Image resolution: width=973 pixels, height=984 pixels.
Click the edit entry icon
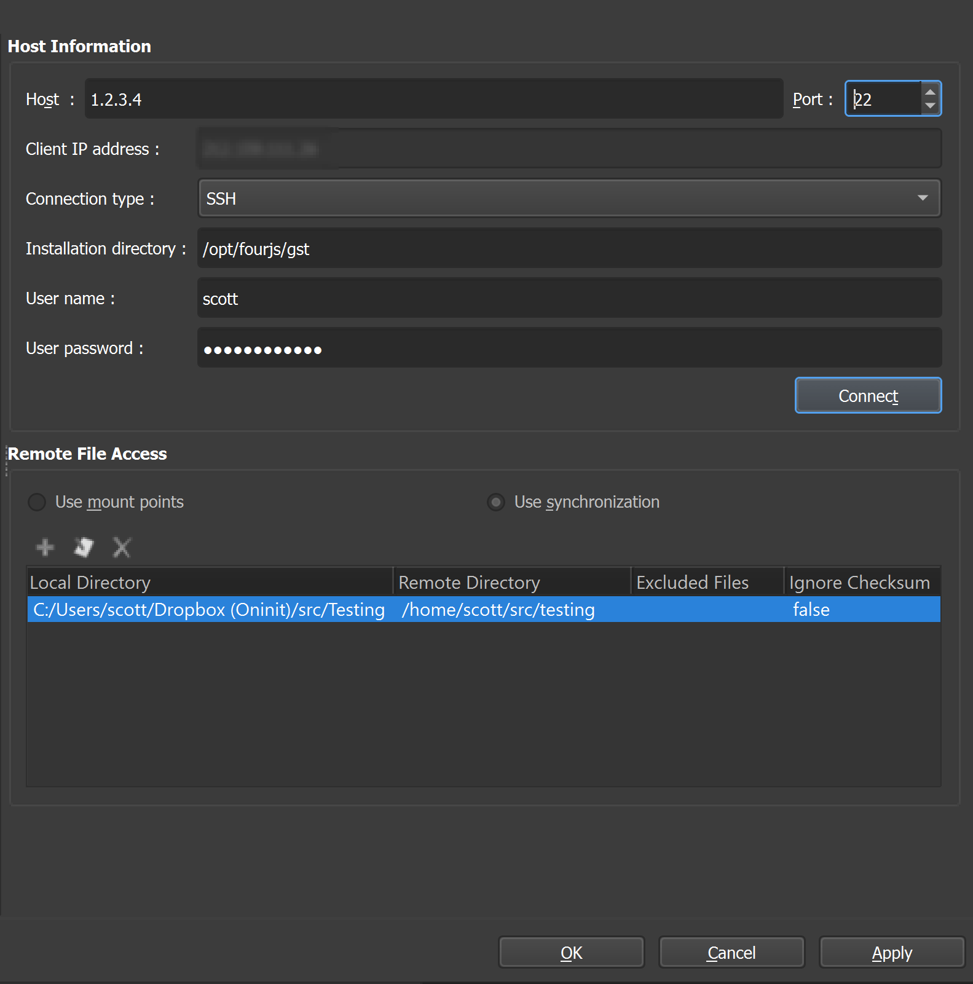(x=84, y=547)
